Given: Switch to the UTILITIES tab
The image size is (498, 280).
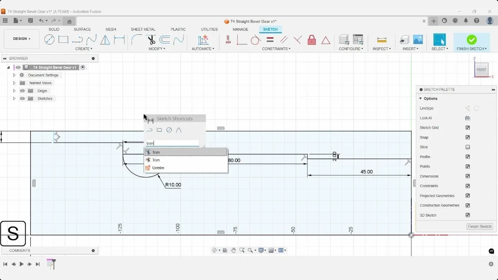Looking at the screenshot, I should pos(209,29).
